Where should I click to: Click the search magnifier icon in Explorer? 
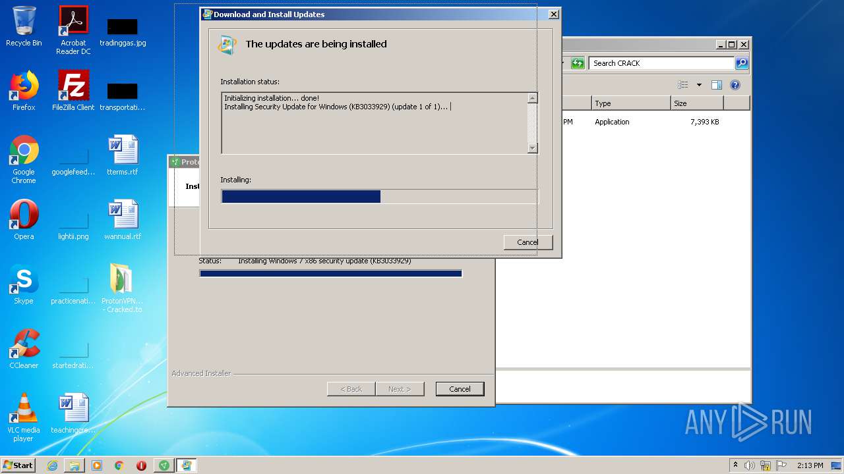[x=742, y=63]
